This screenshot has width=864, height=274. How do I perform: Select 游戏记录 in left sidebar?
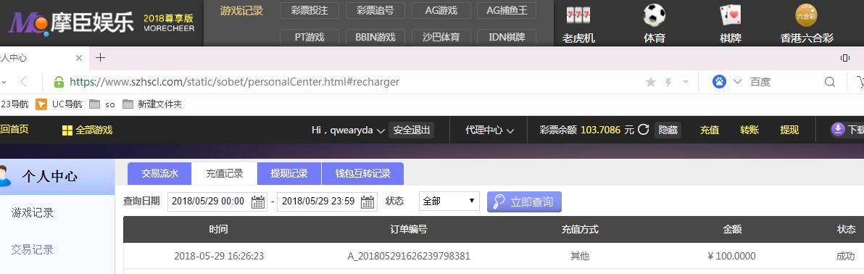pyautogui.click(x=33, y=213)
